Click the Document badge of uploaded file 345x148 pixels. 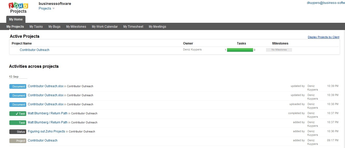[x=18, y=105]
